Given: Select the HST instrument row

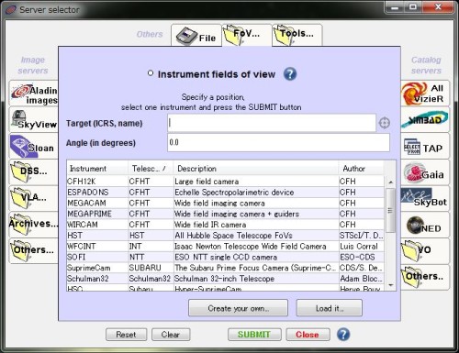Looking at the screenshot, I should click(x=225, y=236).
